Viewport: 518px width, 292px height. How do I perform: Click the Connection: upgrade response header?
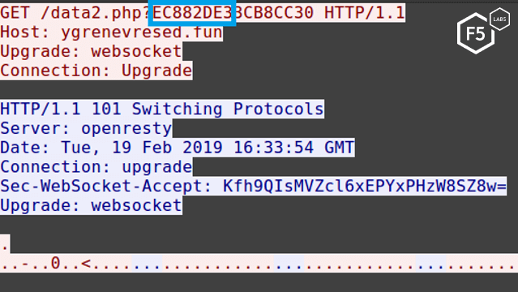click(96, 166)
